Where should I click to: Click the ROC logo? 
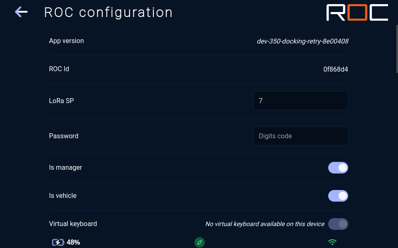pos(357,12)
